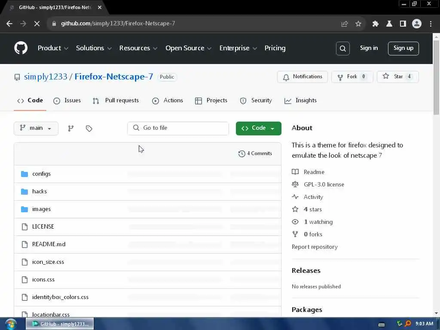Close the GitHub browser tab

(x=100, y=8)
